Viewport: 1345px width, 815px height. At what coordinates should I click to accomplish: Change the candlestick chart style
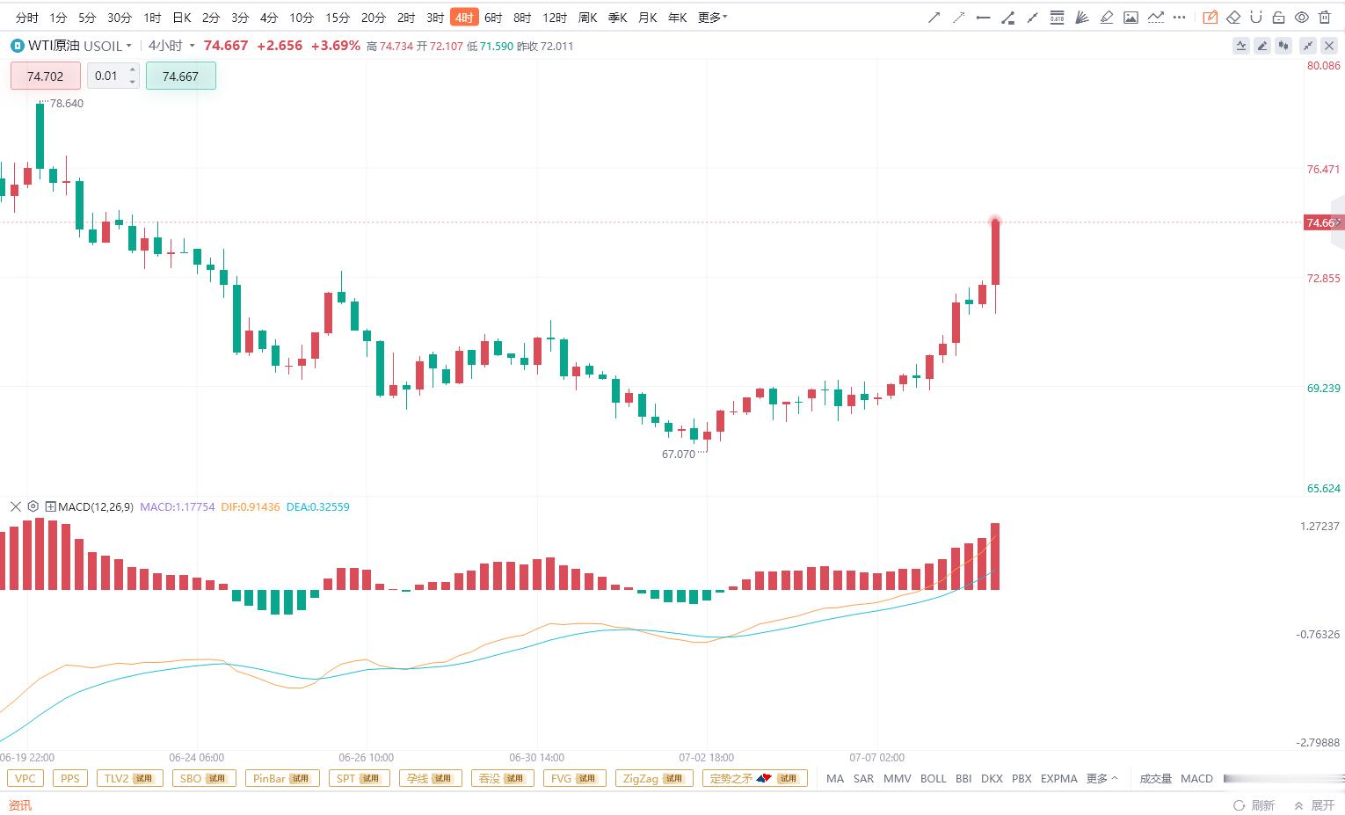(x=1284, y=46)
